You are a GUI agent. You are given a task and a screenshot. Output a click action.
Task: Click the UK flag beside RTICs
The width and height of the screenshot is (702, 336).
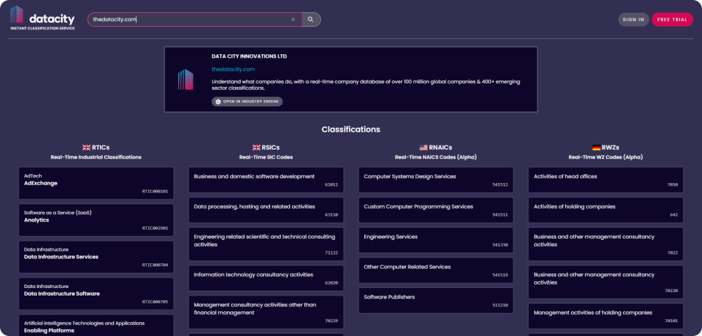click(x=86, y=147)
